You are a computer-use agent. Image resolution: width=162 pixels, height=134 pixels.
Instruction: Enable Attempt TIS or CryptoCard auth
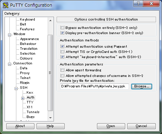pyautogui.click(x=62, y=52)
